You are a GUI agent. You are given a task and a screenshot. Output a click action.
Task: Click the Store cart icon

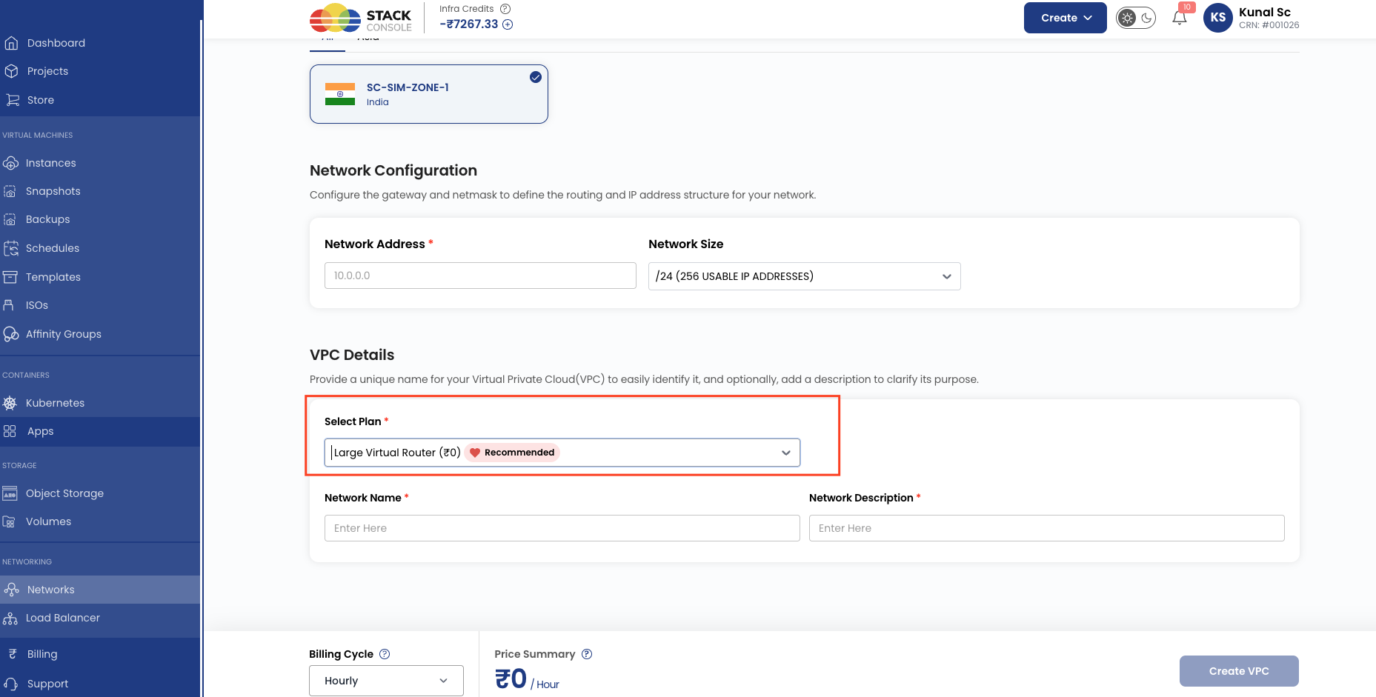click(x=13, y=100)
